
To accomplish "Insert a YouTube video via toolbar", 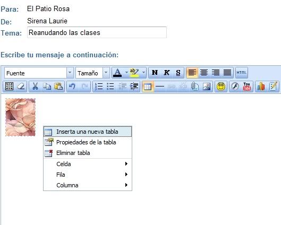I will [x=247, y=86].
